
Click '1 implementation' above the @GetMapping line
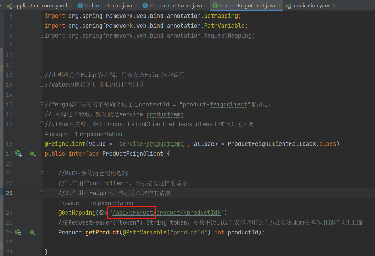110,203
